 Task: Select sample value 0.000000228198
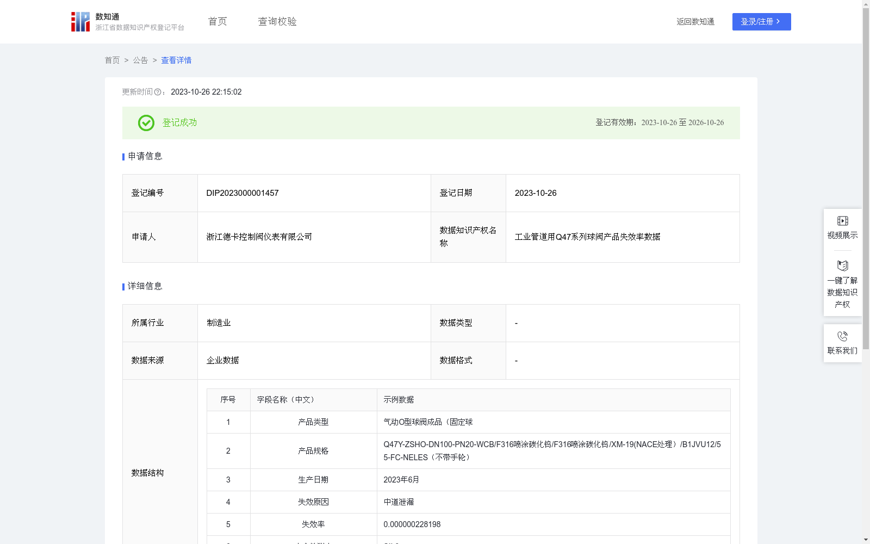(412, 524)
